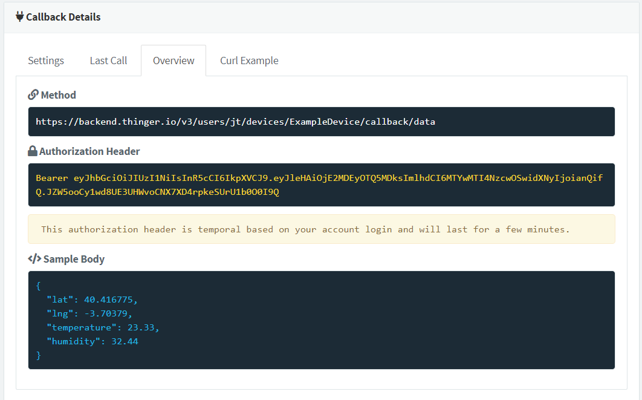The height and width of the screenshot is (400, 642).
Task: Click the code icon beside Sample Body
Action: click(34, 259)
